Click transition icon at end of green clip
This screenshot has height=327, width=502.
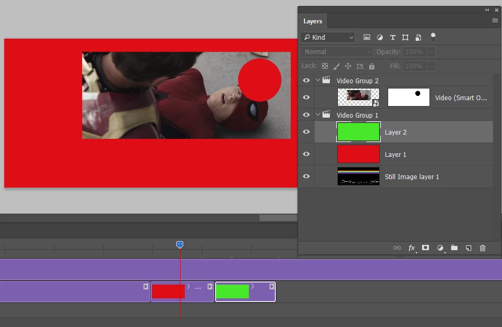(272, 286)
